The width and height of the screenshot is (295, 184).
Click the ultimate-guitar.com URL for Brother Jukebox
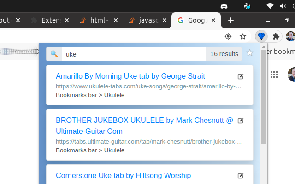(x=149, y=142)
